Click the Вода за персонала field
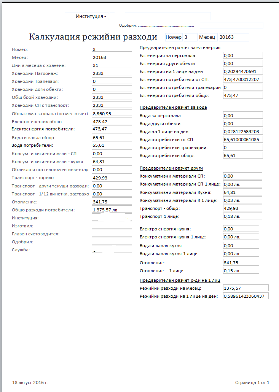 pyautogui.click(x=243, y=116)
